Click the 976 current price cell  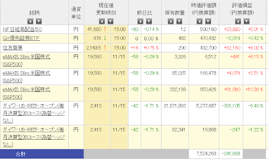pos(97,38)
